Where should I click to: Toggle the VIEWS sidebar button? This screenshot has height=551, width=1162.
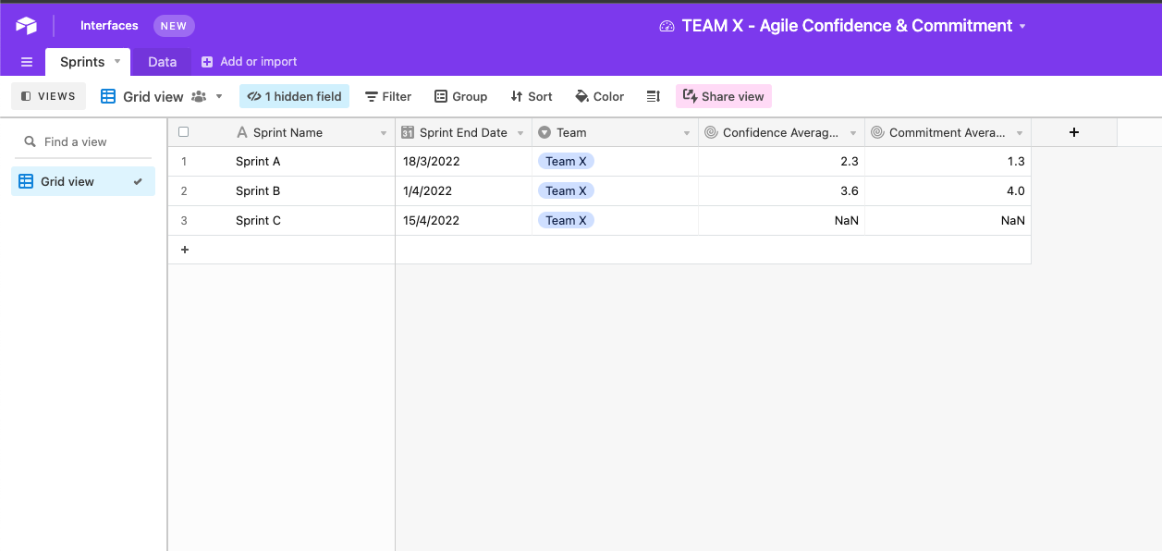(48, 96)
